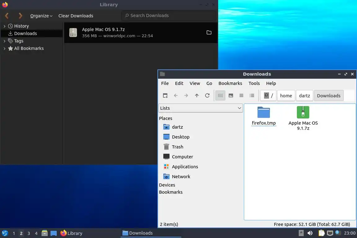The image size is (357, 238).
Task: Switch to virtual desktop 3
Action: pos(29,233)
